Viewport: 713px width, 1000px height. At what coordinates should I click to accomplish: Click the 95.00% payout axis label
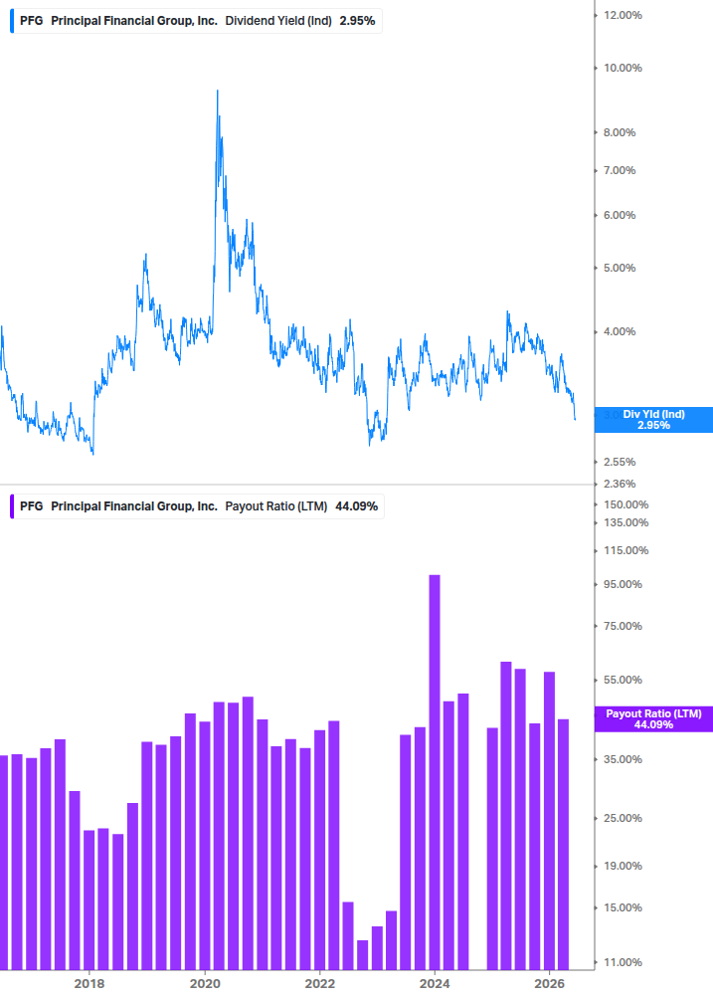pos(623,585)
